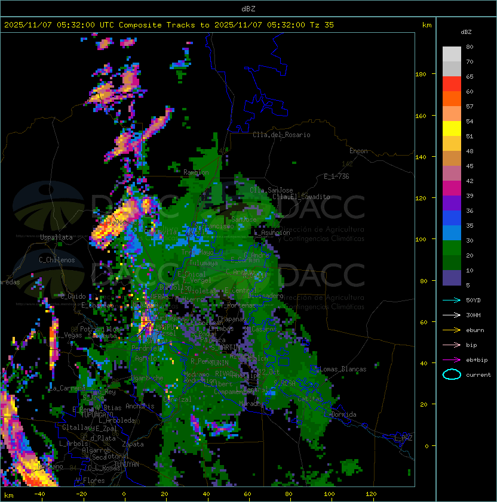Click the Zapata place label
This screenshot has width=497, height=502.
tap(133, 444)
